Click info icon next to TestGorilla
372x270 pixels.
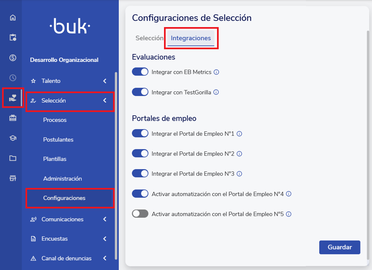[x=216, y=92]
